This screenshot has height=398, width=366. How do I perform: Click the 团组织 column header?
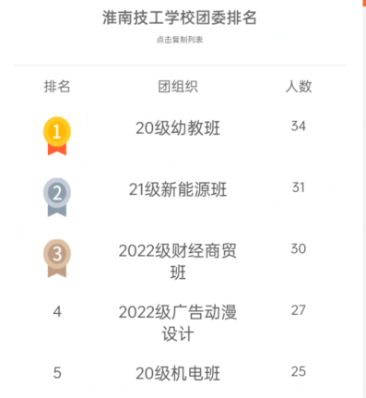(178, 86)
